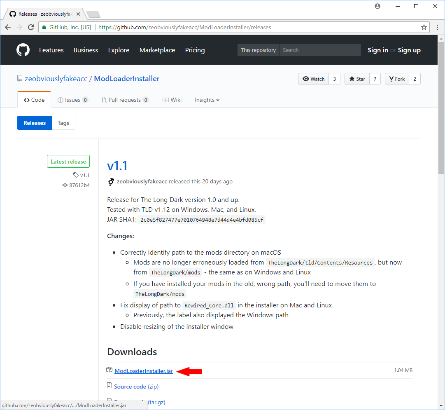Click 'This repository' search scope
The image size is (445, 410).
(258, 50)
